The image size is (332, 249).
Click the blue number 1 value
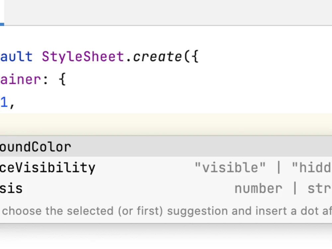click(4, 103)
